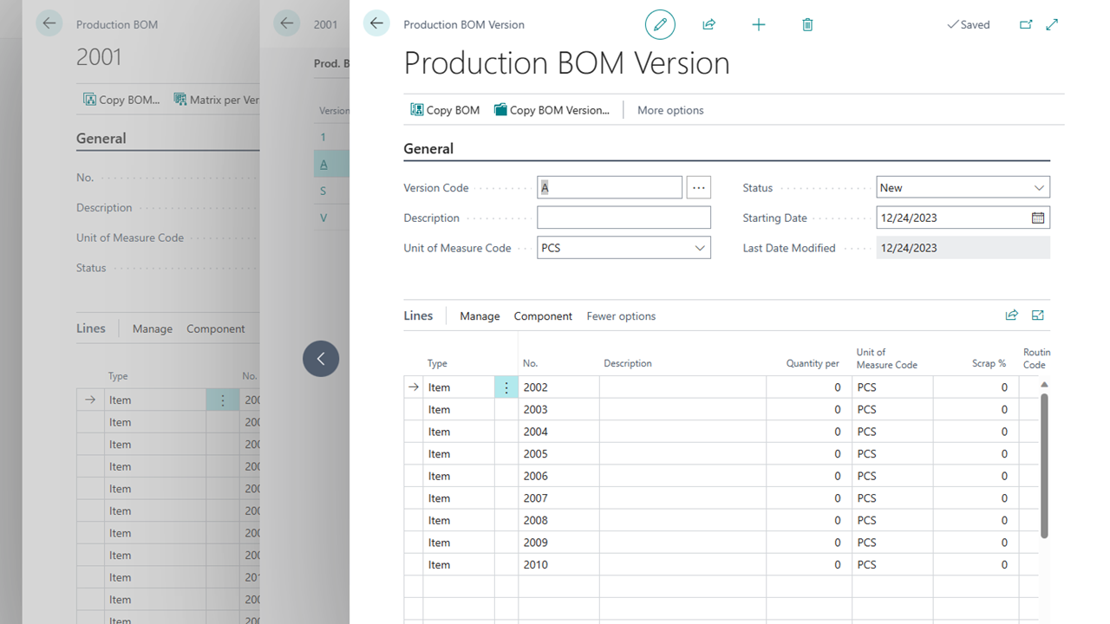Click the scroll-up arrow of the lines grid
The width and height of the screenshot is (1110, 624).
[x=1044, y=384]
